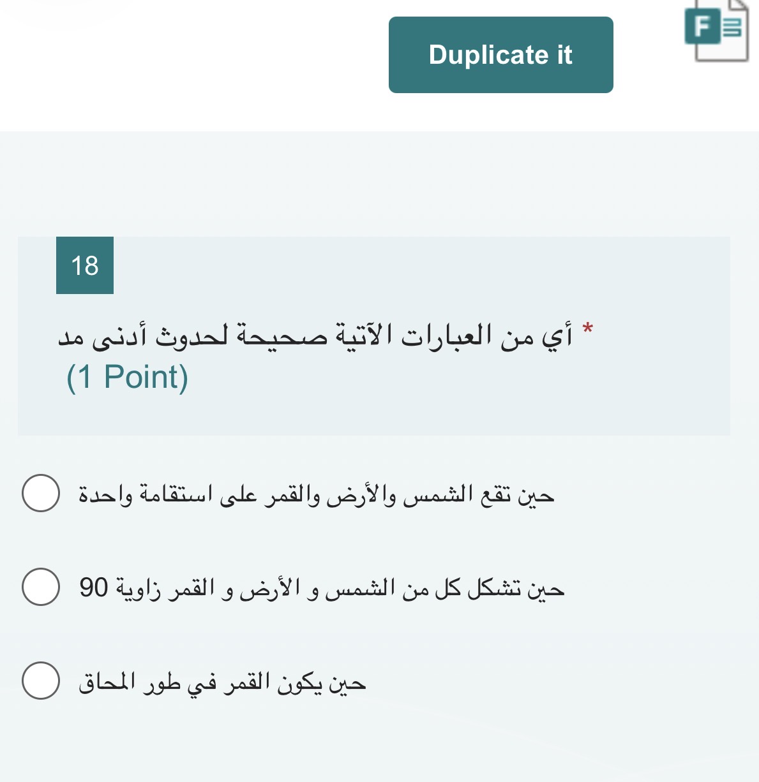Click the lines symbol on the Forms logo
Viewport: 759px width, 782px height.
point(734,28)
